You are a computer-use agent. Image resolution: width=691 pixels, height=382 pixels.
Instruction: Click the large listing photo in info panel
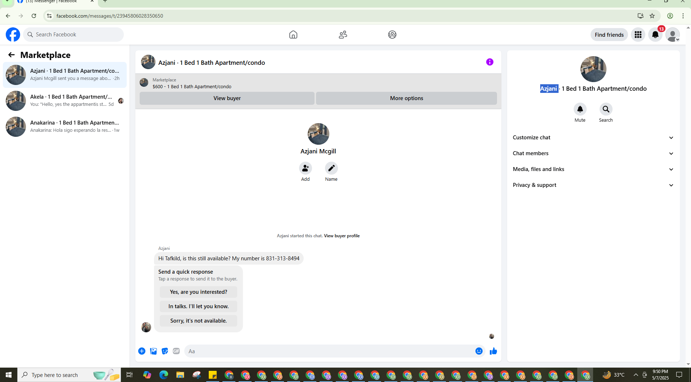(x=593, y=69)
